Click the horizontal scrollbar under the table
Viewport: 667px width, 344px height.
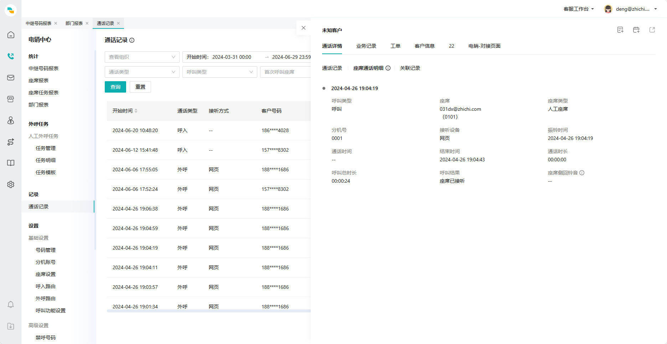pyautogui.click(x=209, y=311)
